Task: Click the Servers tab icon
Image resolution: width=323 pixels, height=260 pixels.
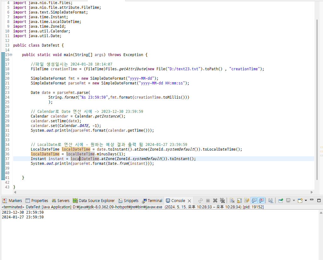Action: click(x=54, y=201)
